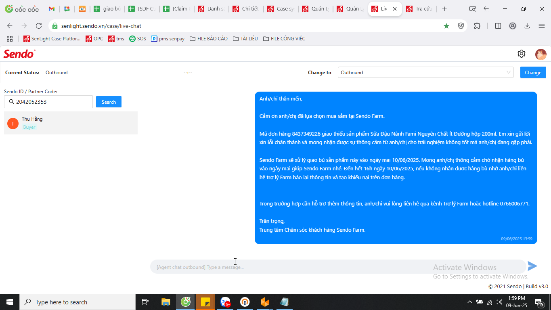Click the browser address bar URL

pyautogui.click(x=101, y=26)
